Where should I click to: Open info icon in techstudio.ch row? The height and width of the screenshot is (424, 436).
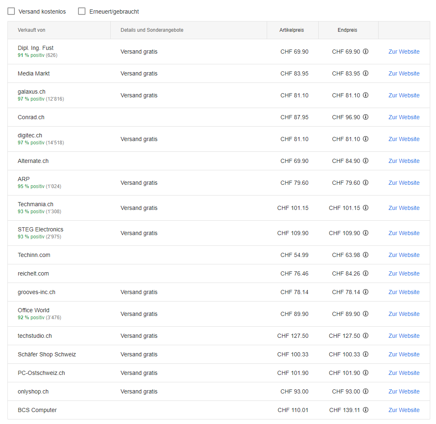(x=365, y=336)
